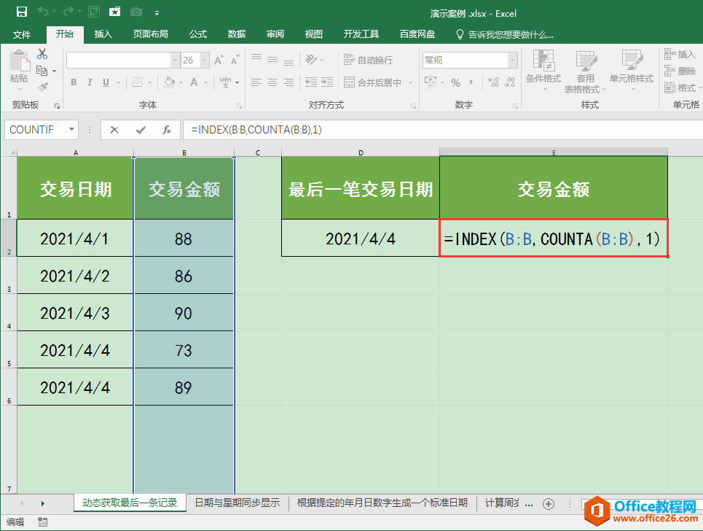703x531 pixels.
Task: Switch to the 开发工具 ribbon tab
Action: point(361,34)
